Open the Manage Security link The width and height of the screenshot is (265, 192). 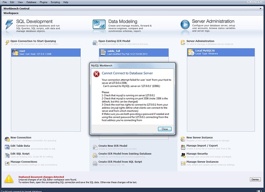click(x=197, y=154)
